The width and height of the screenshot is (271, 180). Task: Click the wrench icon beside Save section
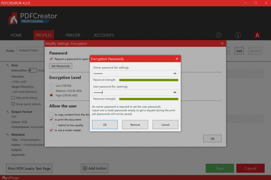[7, 65]
